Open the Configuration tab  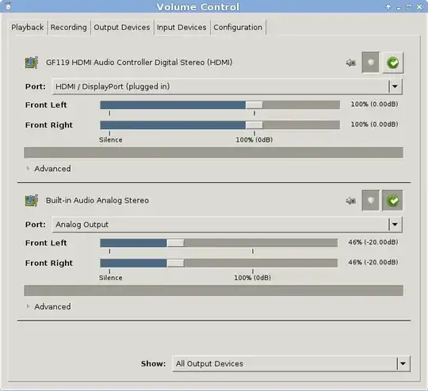pos(238,27)
